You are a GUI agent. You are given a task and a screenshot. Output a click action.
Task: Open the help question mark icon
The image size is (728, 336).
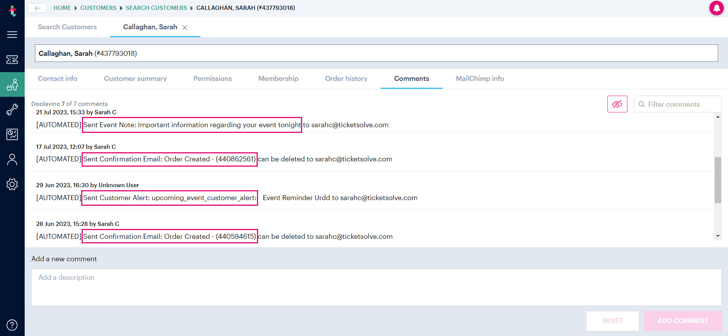pos(12,325)
